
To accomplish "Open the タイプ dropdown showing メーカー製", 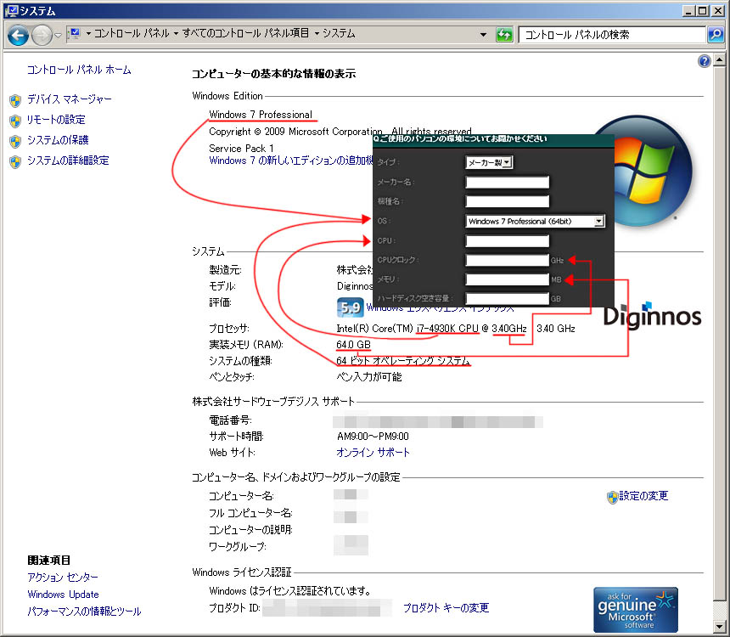I will 489,162.
